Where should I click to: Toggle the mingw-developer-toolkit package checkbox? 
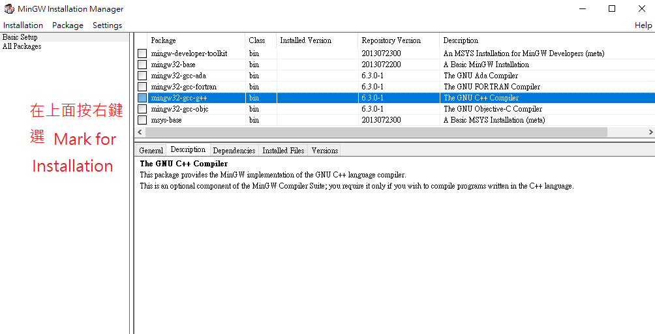coord(142,53)
